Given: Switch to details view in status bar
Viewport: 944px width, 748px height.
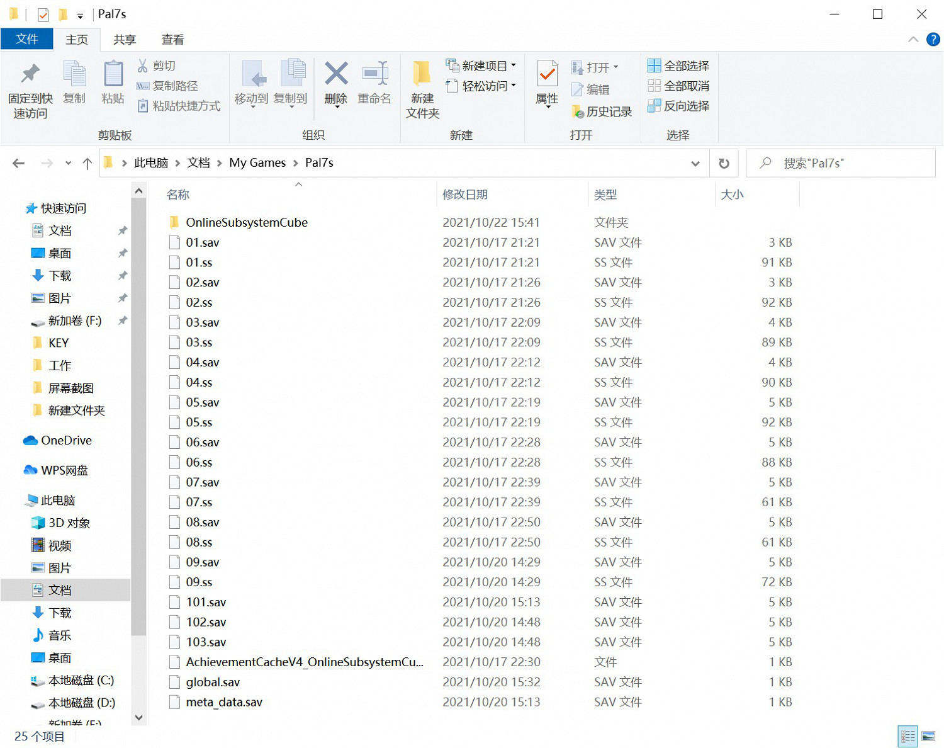Looking at the screenshot, I should click(907, 736).
